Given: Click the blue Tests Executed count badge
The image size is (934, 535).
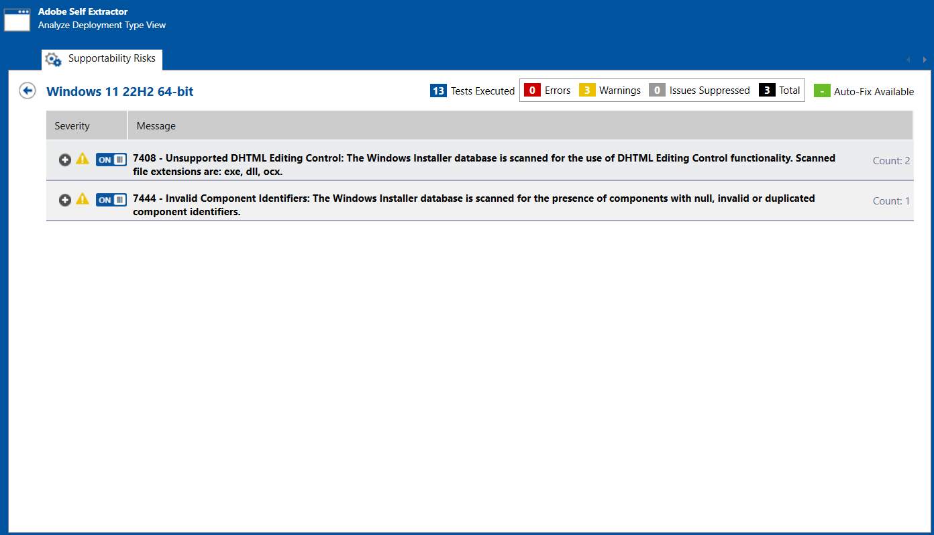Looking at the screenshot, I should point(438,91).
